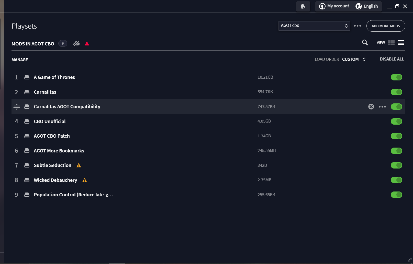Toggle off Wicked Debauchery mod
413x264 pixels.
coord(396,180)
